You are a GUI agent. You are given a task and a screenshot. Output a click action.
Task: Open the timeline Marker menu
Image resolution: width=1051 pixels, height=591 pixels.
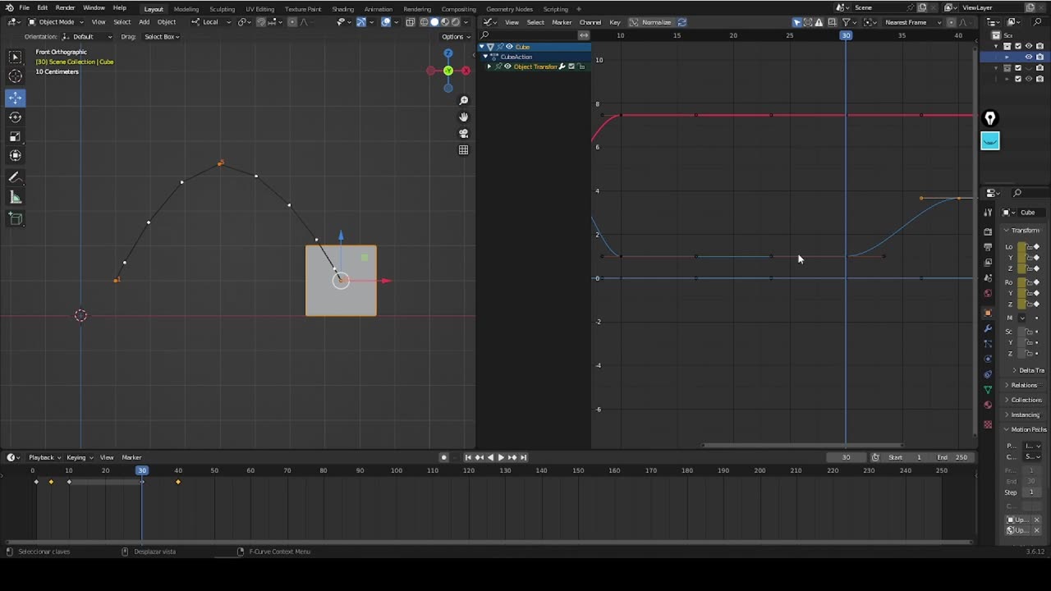pyautogui.click(x=131, y=457)
